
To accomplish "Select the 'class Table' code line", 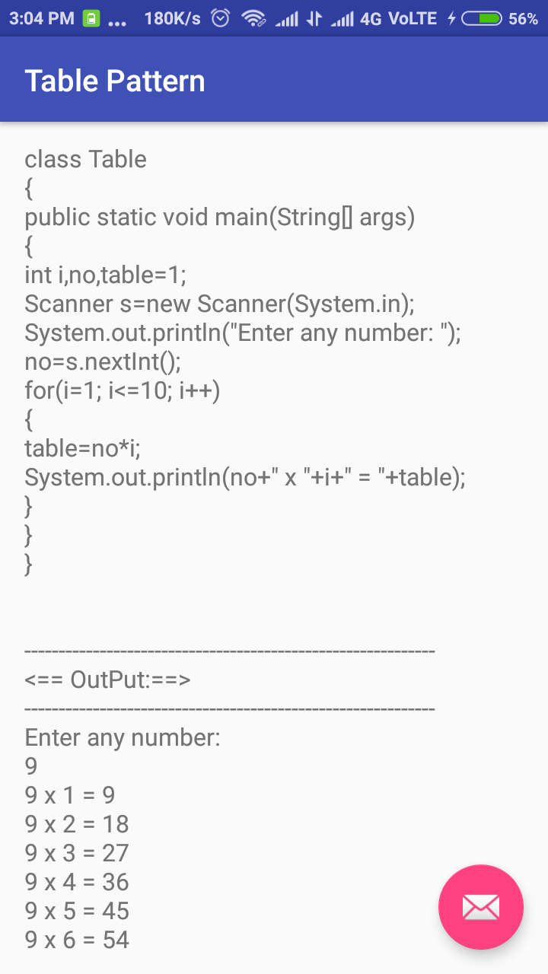I will click(x=85, y=159).
